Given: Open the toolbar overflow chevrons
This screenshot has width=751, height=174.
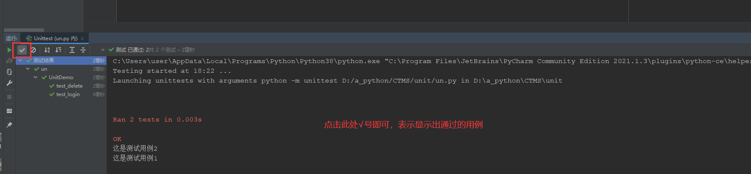Looking at the screenshot, I should (x=103, y=50).
